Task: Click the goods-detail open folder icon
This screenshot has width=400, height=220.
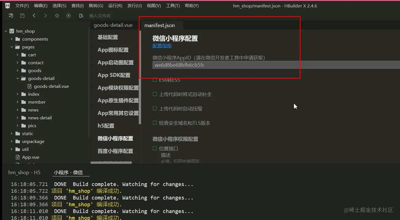Action: click(23, 78)
